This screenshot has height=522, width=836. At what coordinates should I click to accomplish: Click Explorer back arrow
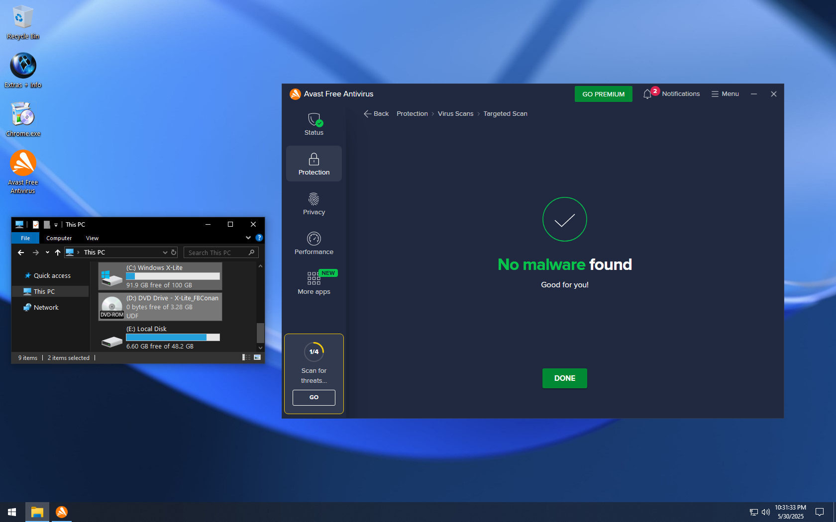tap(21, 253)
